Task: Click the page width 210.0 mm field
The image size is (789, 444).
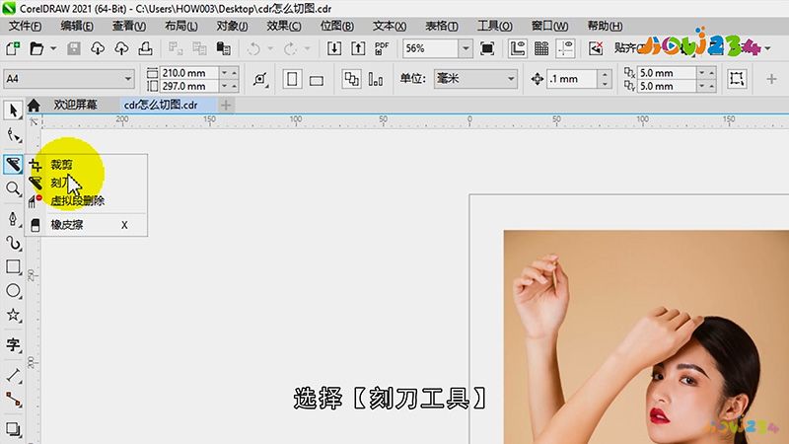Action: click(x=188, y=72)
